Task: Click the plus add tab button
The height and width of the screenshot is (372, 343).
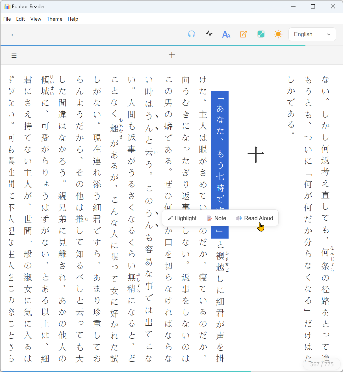Action: point(172,55)
